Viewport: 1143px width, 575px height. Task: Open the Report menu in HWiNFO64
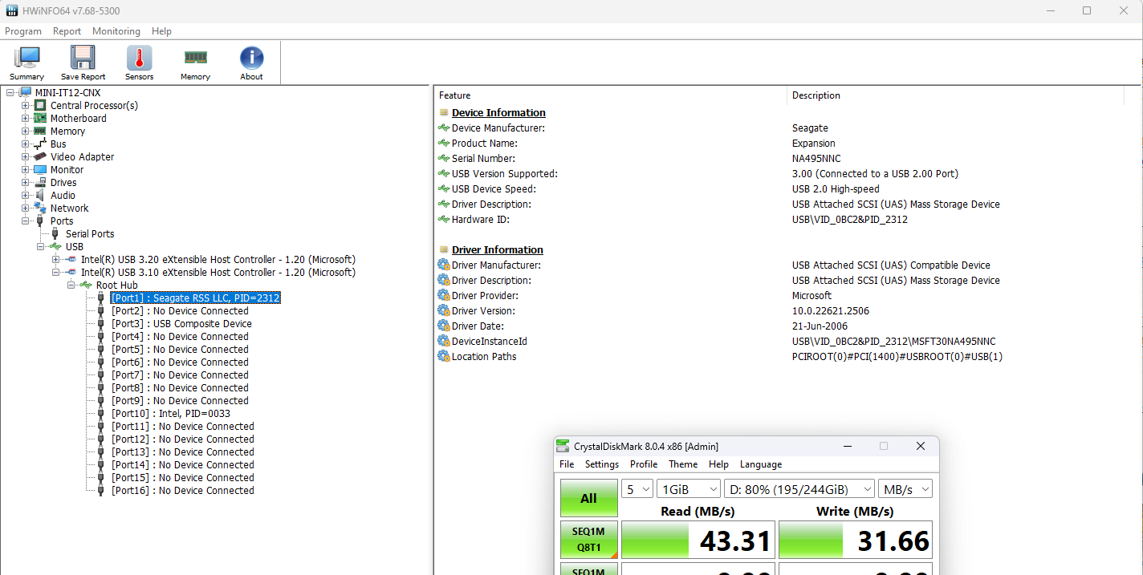coord(67,31)
